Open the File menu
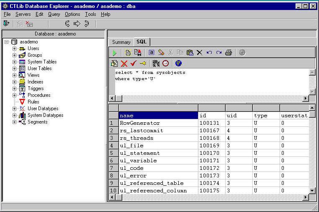 tap(7, 15)
